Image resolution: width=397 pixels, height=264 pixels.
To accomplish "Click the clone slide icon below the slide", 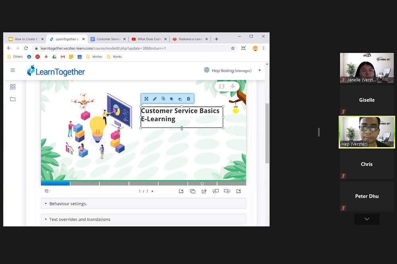I will point(193,191).
